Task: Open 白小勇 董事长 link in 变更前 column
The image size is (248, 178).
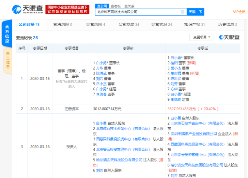Action: pyautogui.click(x=101, y=63)
